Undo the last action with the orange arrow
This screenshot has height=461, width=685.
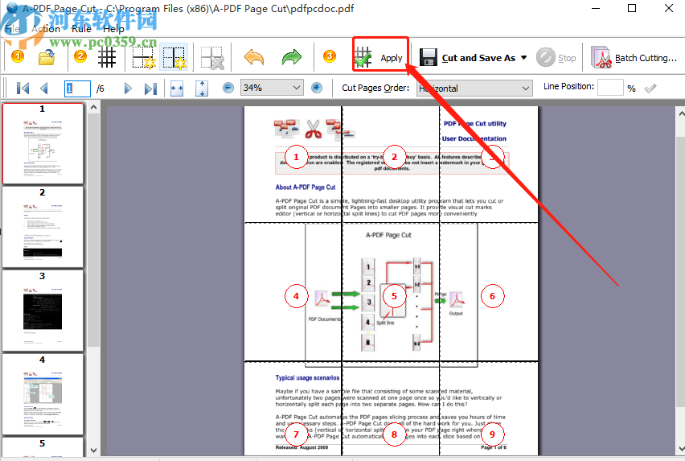point(254,57)
